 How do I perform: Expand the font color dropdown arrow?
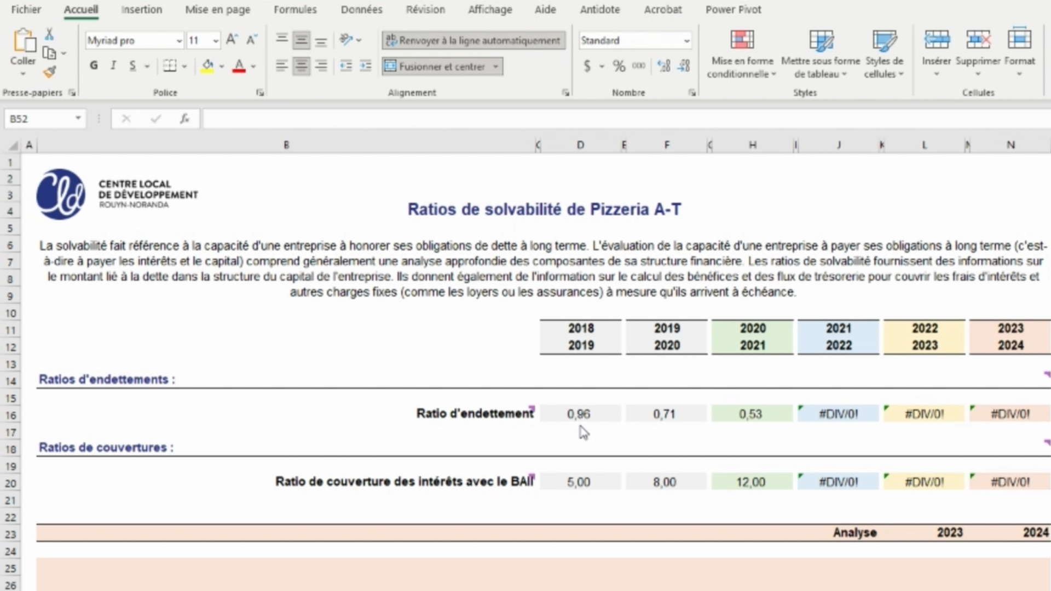253,66
